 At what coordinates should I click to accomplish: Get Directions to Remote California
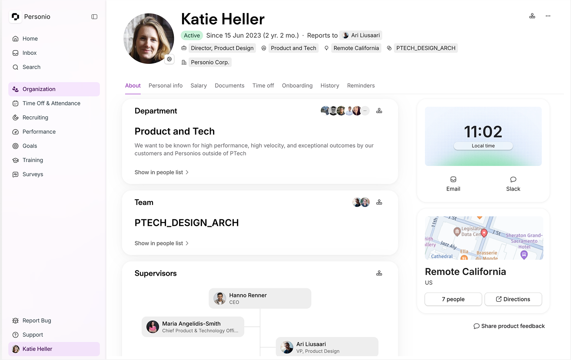pos(513,299)
